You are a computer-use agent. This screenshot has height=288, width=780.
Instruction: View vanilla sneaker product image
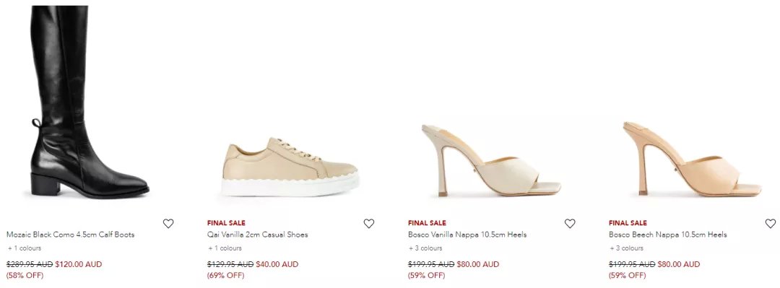290,167
